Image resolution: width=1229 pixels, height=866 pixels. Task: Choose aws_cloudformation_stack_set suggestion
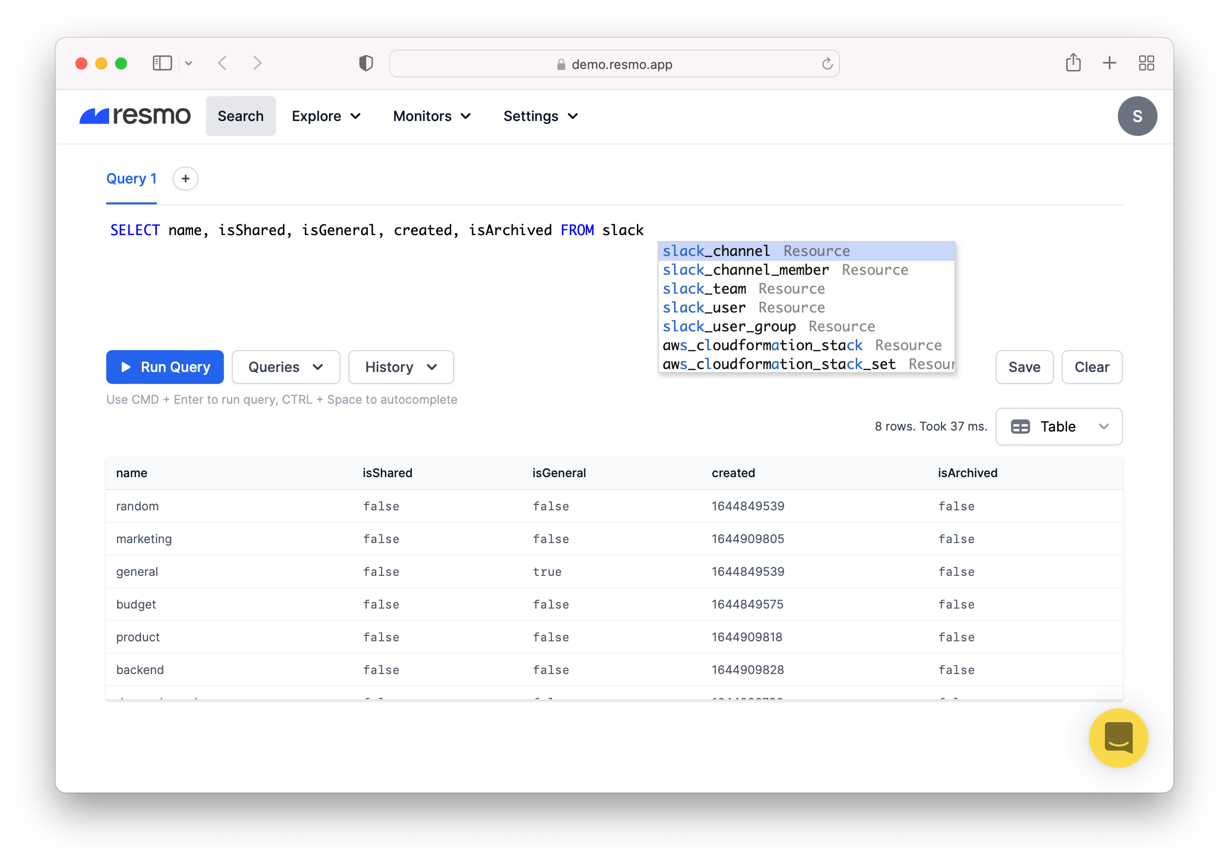(806, 364)
